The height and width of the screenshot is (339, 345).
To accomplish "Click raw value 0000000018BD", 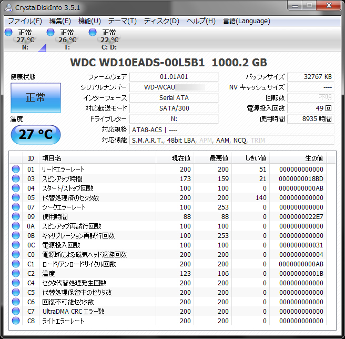I will click(x=301, y=178).
